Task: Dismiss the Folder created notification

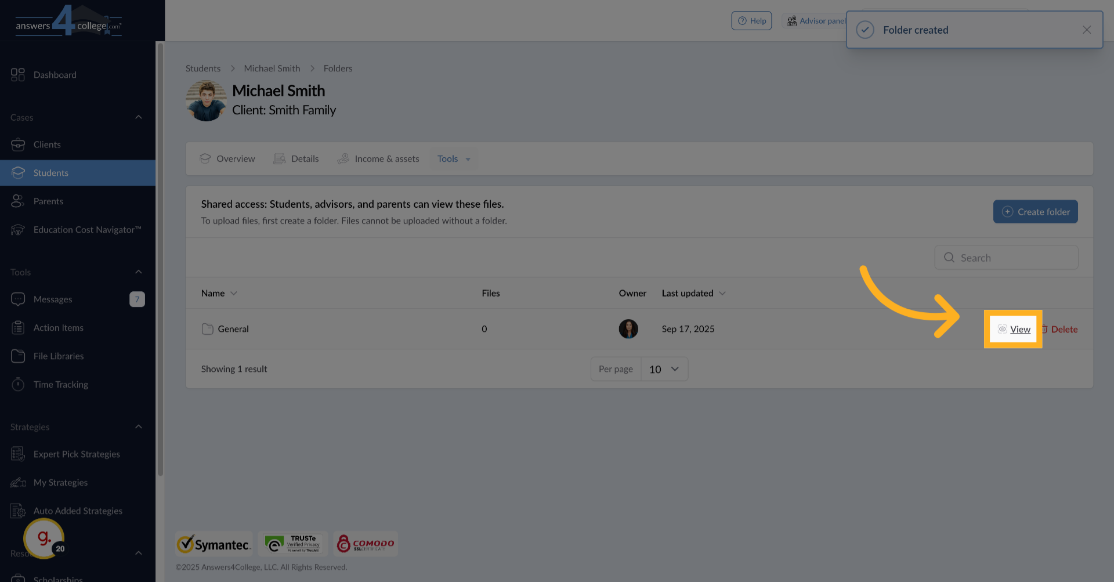Action: coord(1087,30)
